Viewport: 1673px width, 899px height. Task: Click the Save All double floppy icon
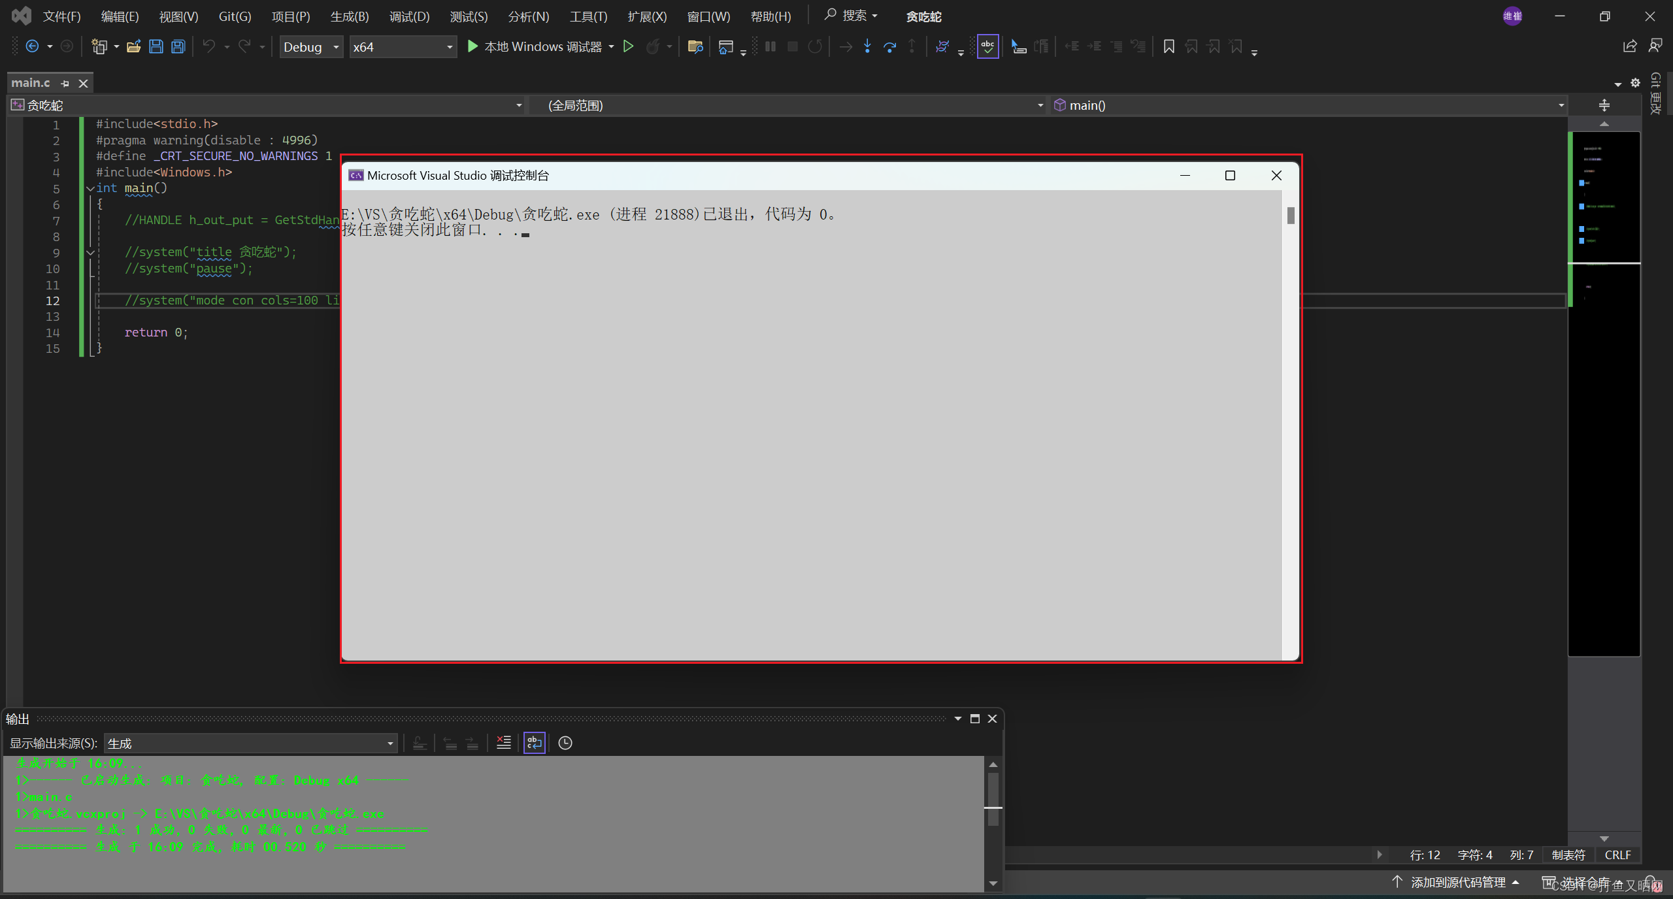tap(178, 46)
